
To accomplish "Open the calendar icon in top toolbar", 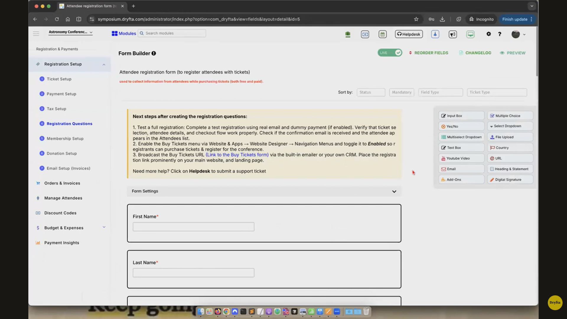I will [382, 34].
